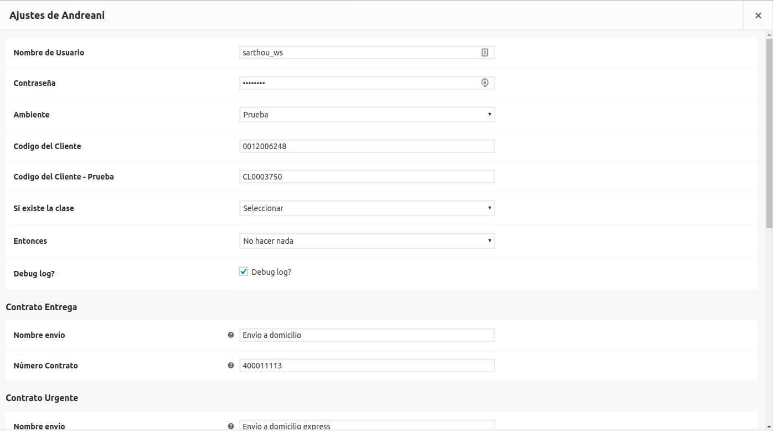The height and width of the screenshot is (431, 773).
Task: Click the Si existe la clase label
Action: [x=44, y=208]
